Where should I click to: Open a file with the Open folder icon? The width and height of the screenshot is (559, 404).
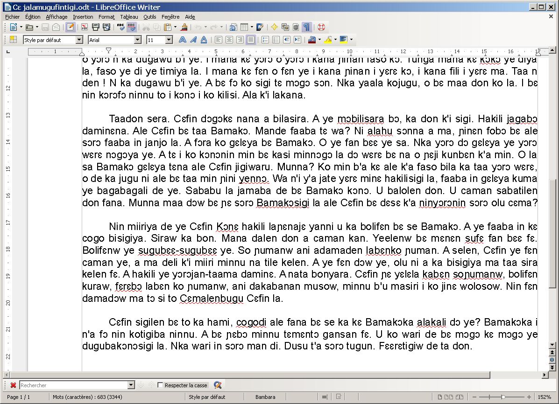[x=29, y=27]
